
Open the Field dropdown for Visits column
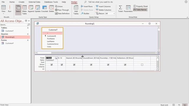56,58
